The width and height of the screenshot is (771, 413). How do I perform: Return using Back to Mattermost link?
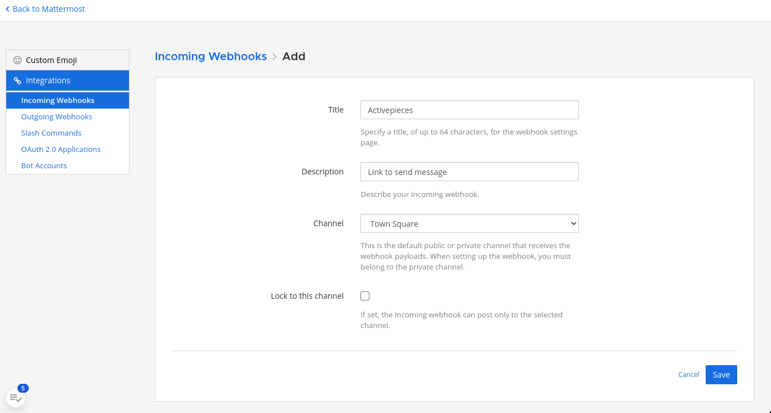pos(48,8)
